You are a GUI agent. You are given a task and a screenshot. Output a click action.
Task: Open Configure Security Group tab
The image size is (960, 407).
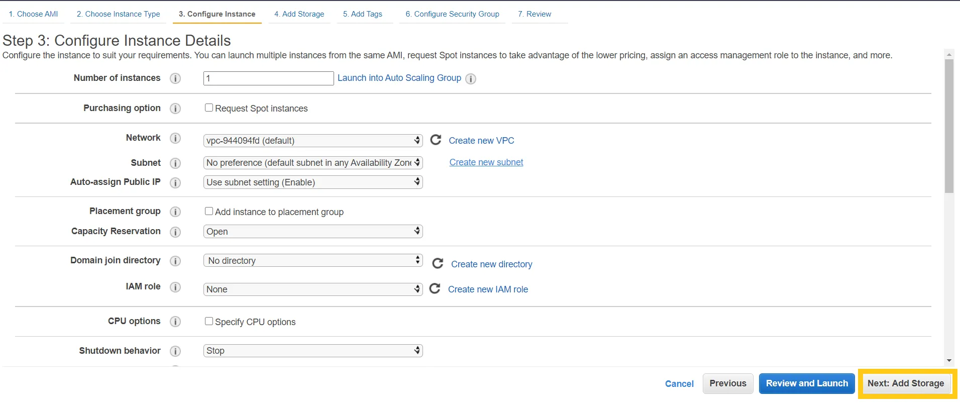[x=453, y=14]
